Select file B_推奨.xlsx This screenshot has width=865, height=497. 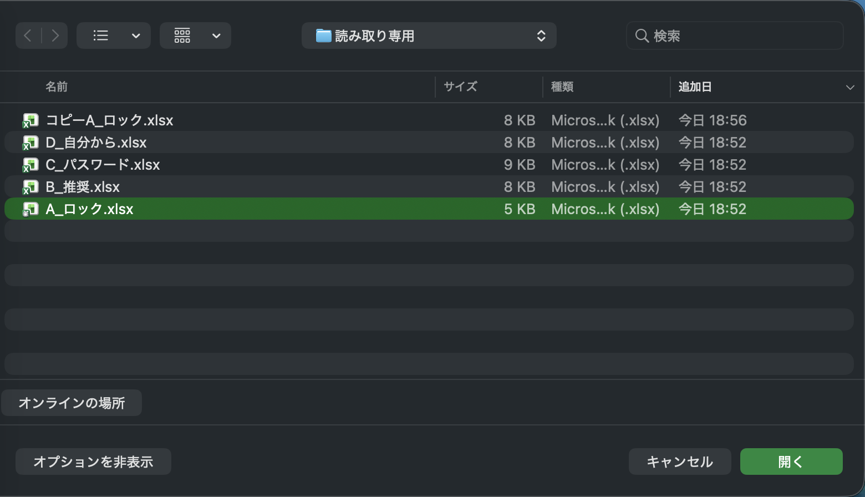click(x=429, y=187)
